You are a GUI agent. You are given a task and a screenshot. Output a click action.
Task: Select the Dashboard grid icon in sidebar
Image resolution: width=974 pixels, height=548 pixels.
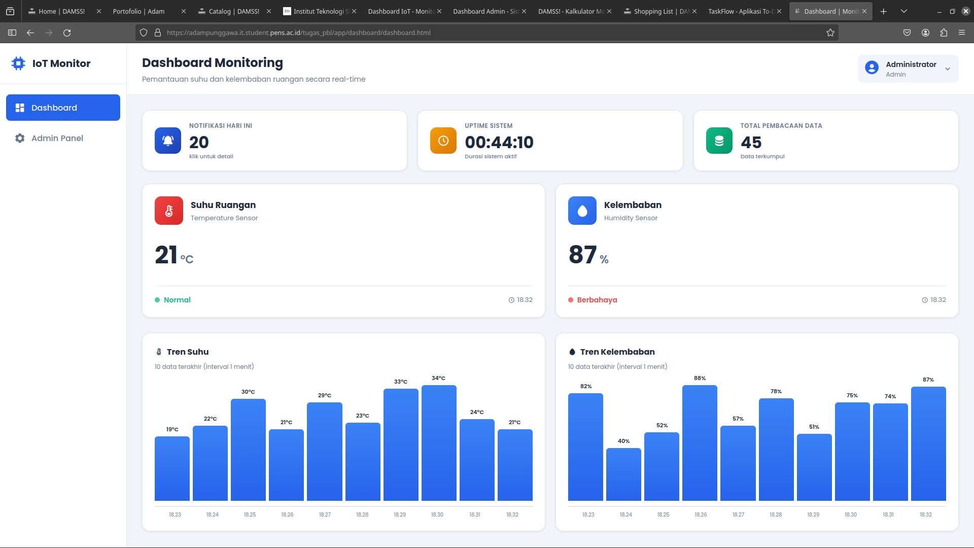(x=20, y=108)
